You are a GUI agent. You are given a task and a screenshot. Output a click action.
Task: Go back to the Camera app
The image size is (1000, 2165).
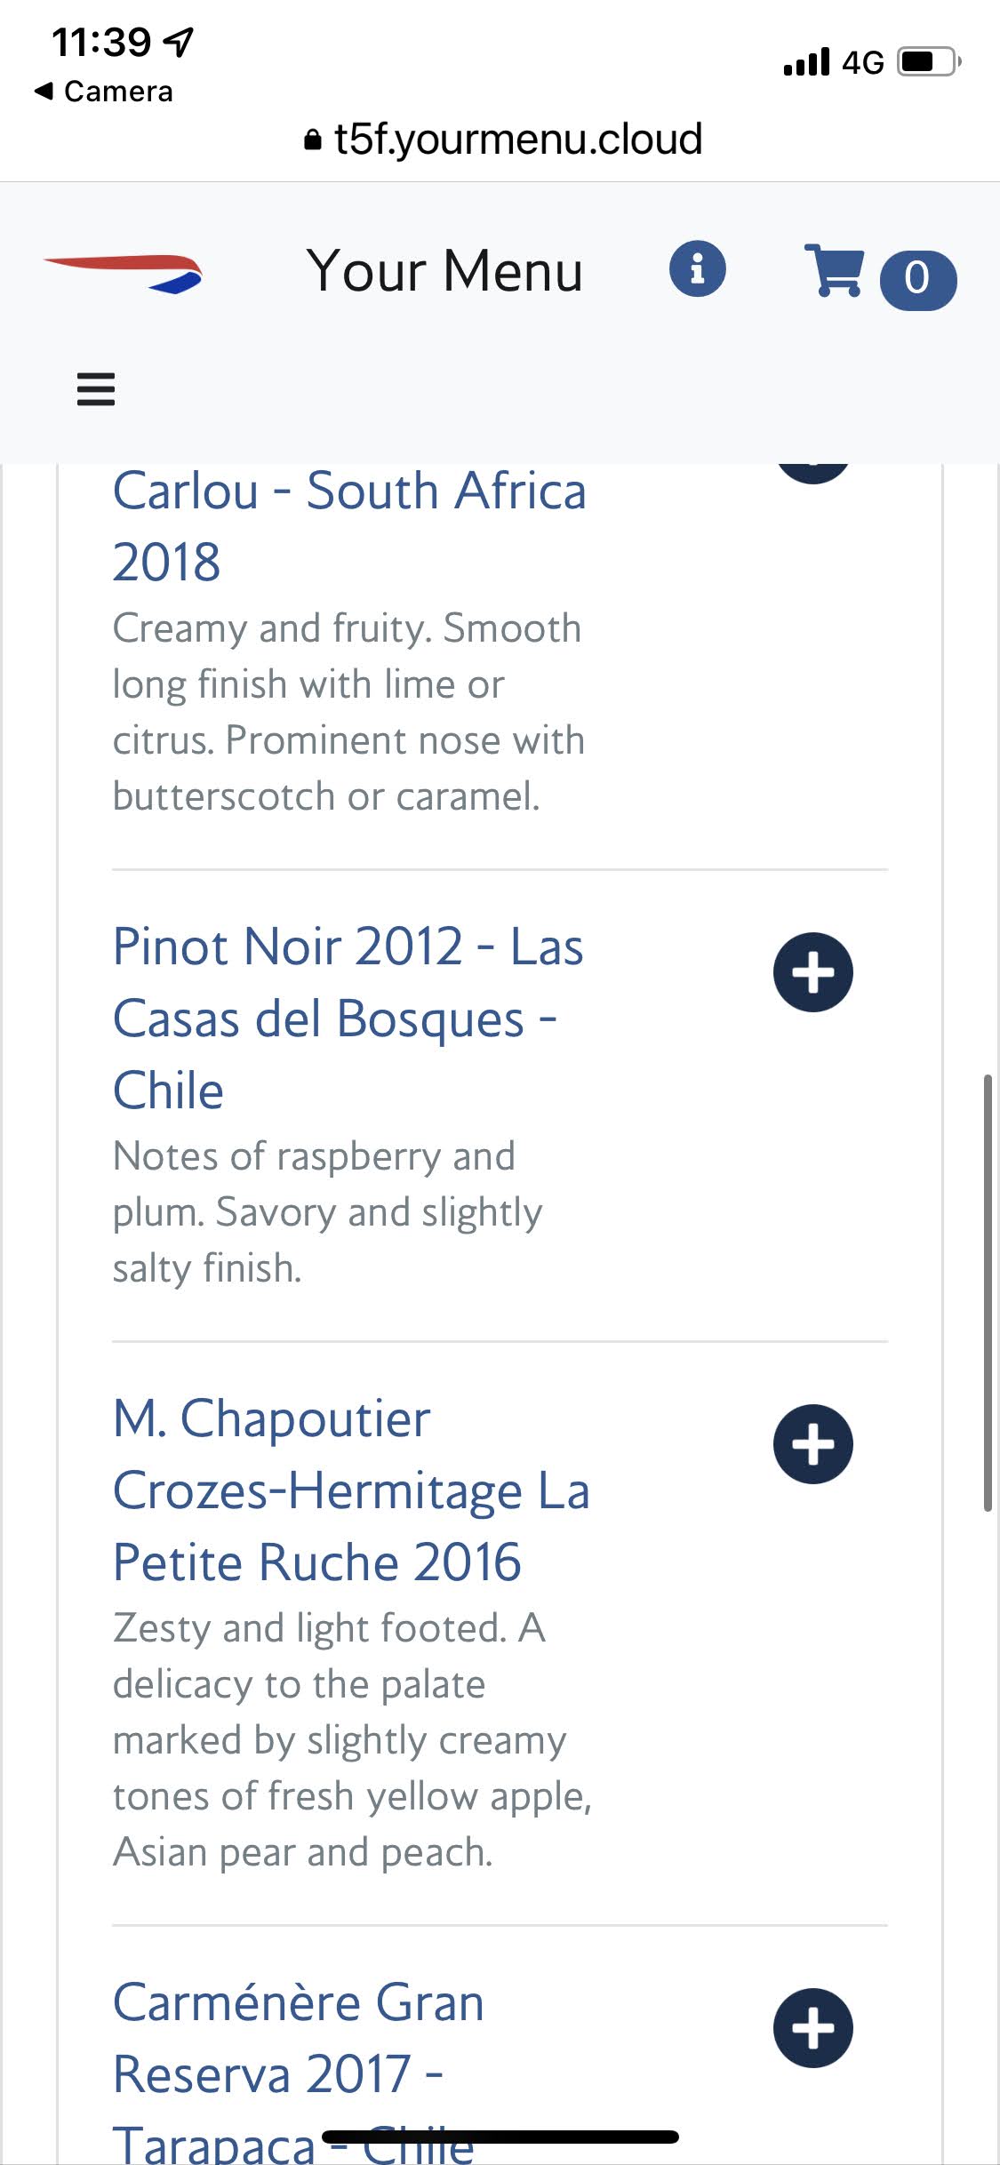click(104, 92)
